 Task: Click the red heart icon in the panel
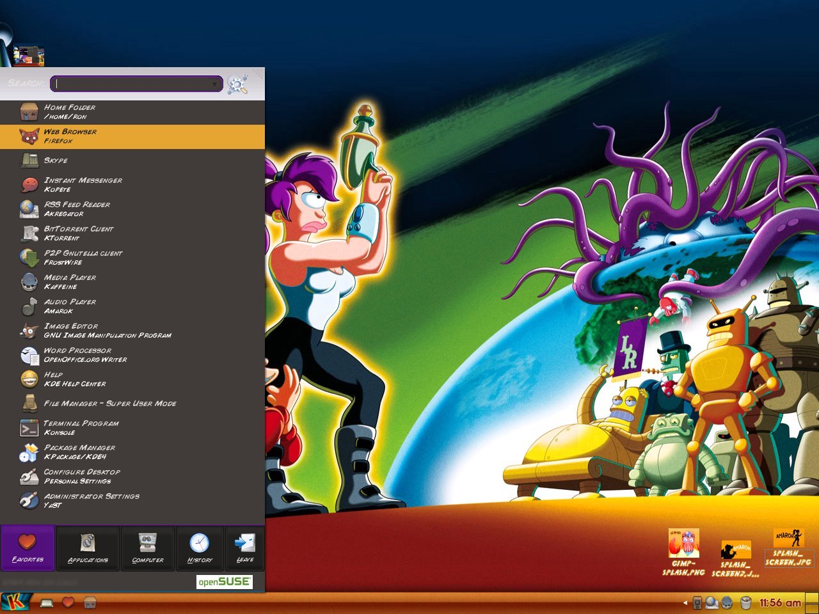click(x=68, y=602)
